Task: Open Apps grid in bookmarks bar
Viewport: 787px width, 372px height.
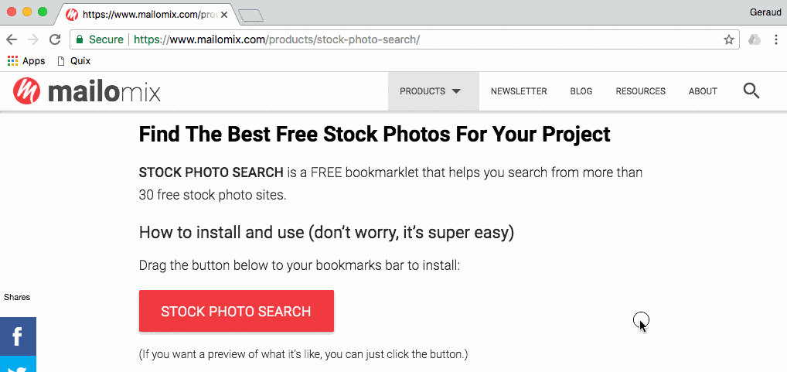Action: 26,61
